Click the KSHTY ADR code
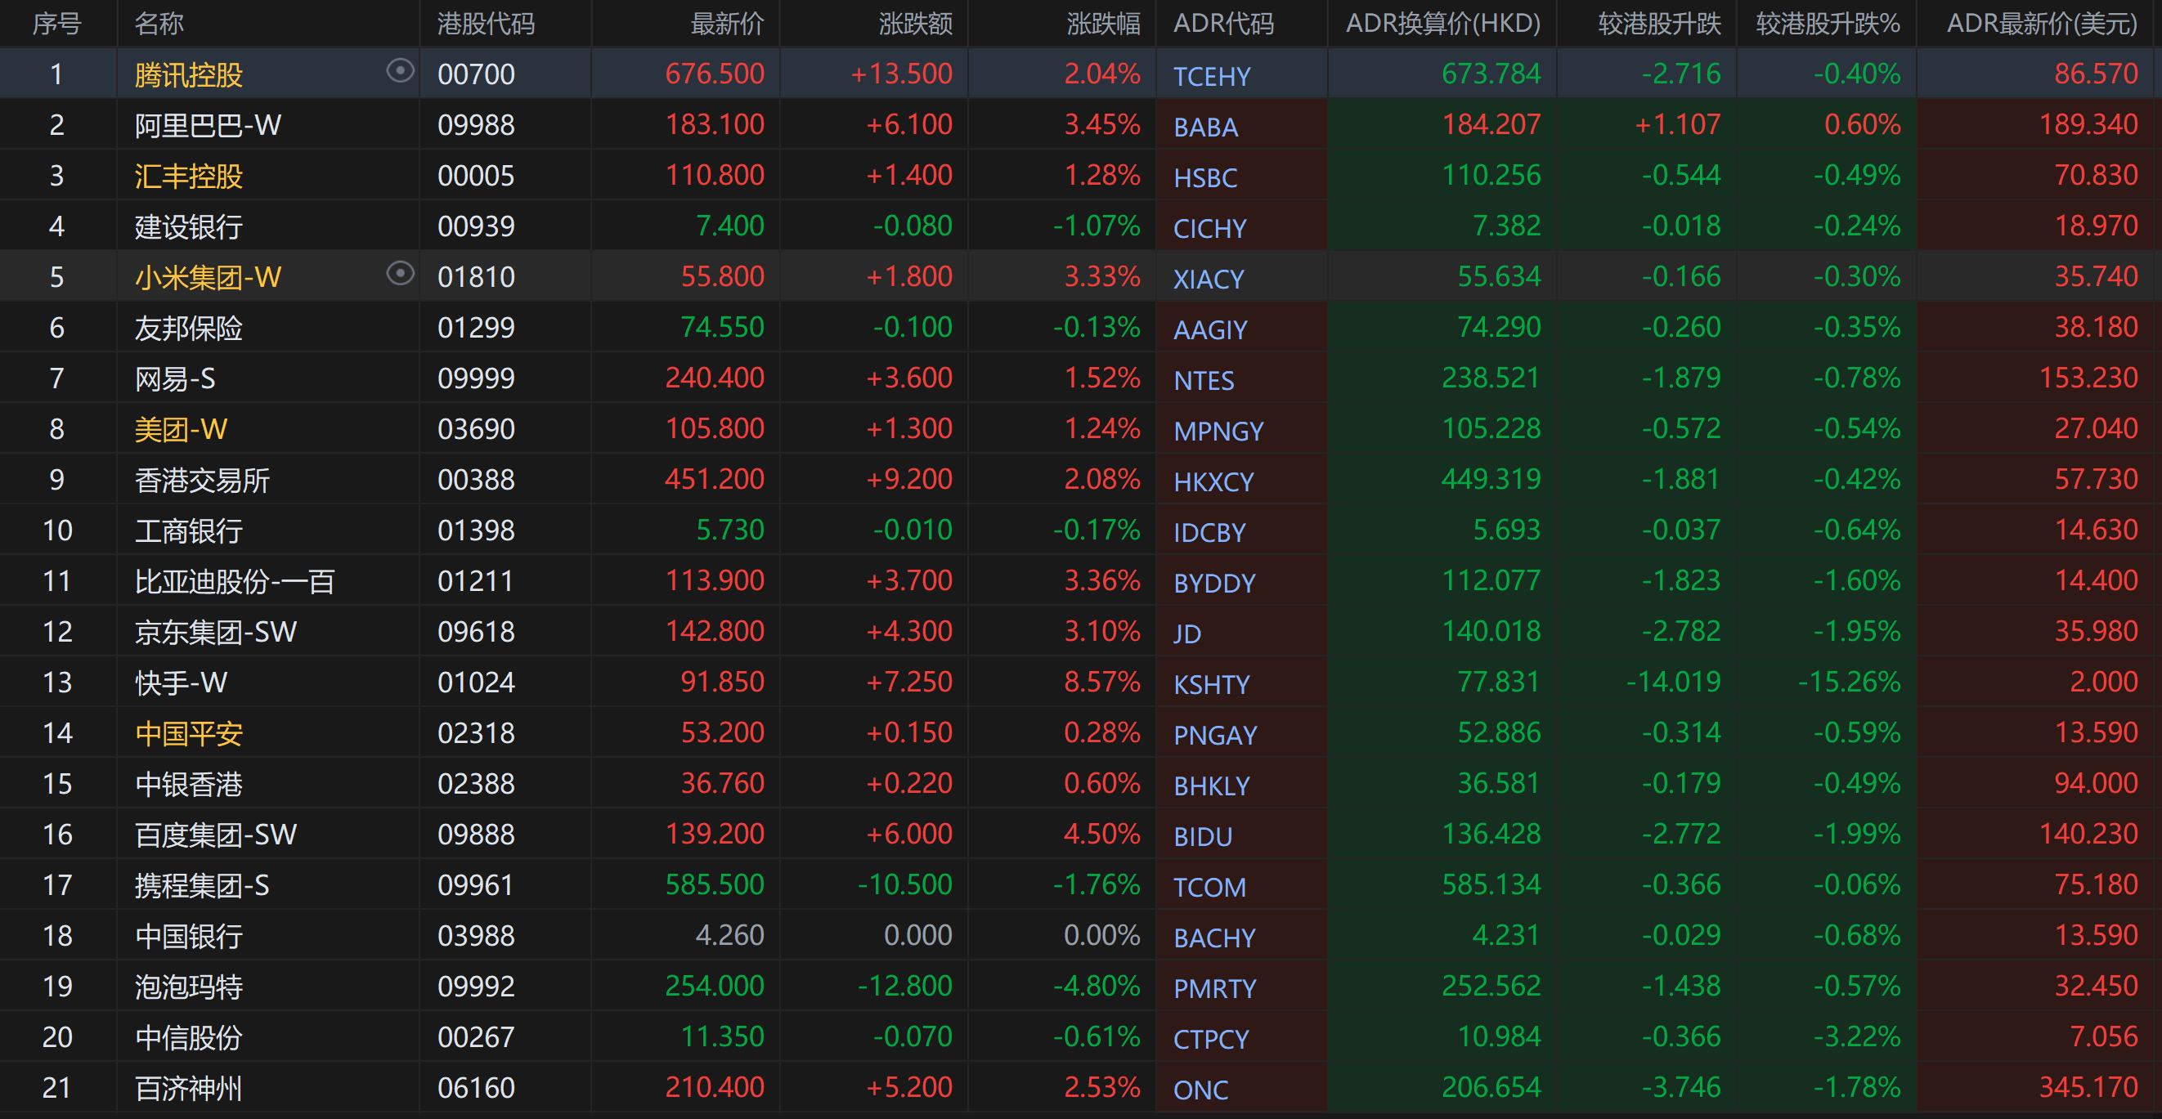Screen dimensions: 2162x1119 click(1211, 684)
